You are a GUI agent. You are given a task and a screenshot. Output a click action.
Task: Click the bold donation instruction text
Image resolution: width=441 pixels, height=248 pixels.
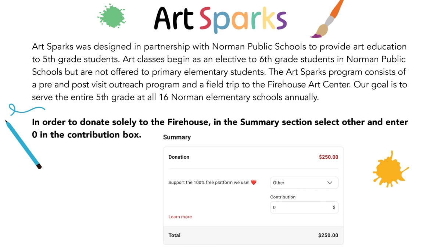[220, 122]
